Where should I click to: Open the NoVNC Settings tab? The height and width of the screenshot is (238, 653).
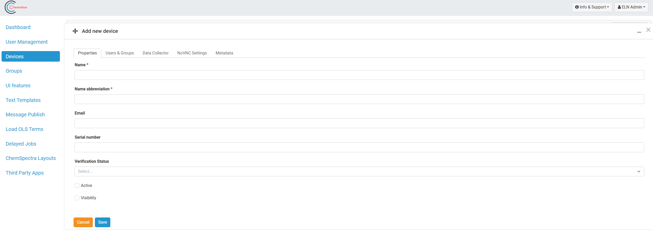pyautogui.click(x=192, y=53)
